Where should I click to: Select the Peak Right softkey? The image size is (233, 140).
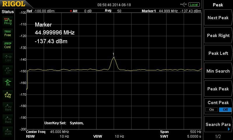point(218,35)
